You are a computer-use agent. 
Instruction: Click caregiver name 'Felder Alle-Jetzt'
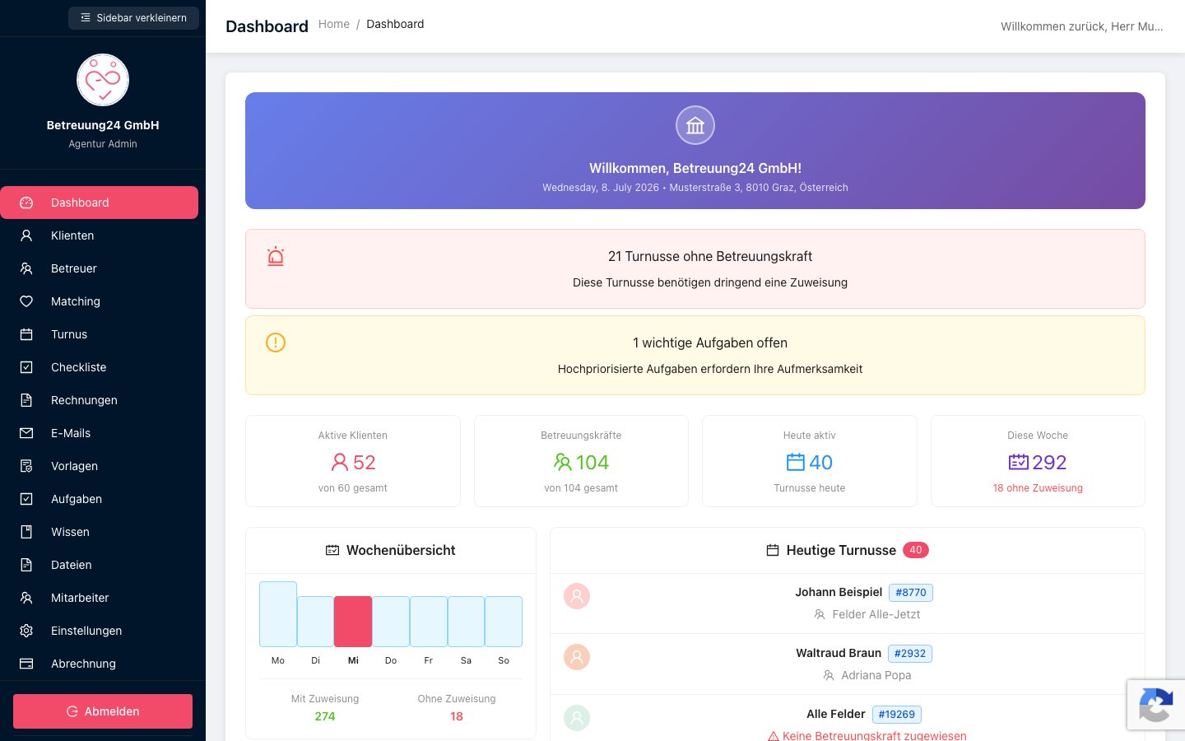pyautogui.click(x=876, y=614)
